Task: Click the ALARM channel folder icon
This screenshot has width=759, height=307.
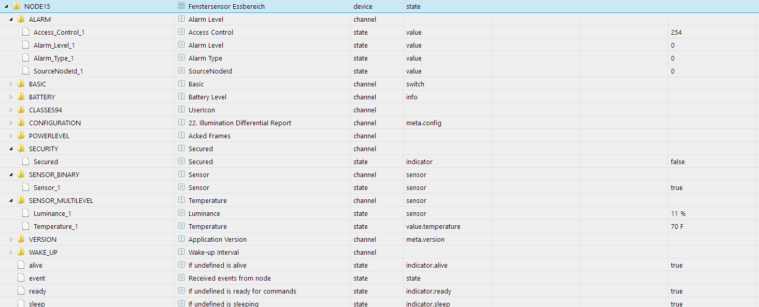Action: click(21, 19)
